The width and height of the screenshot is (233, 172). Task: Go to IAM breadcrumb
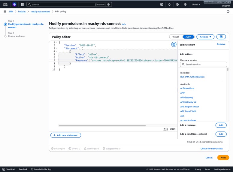[x=11, y=11]
